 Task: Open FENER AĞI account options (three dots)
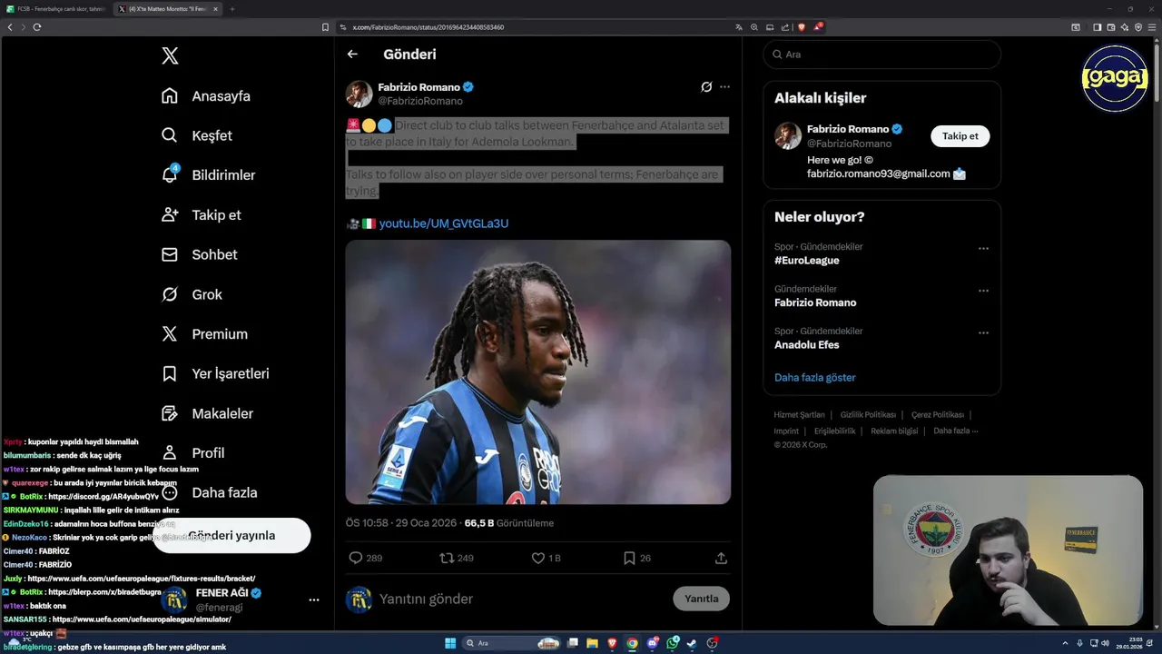pyautogui.click(x=314, y=599)
